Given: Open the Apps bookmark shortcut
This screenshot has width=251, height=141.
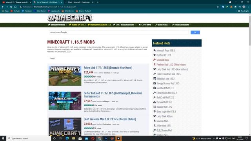Looking at the screenshot, I should point(5,11).
